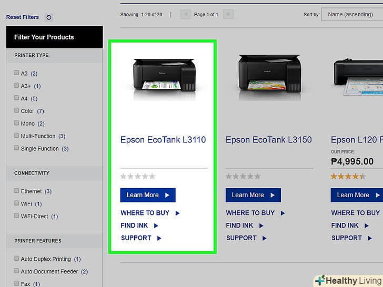Select the Multi-Function filter checkbox
Screen dimensions: 383x287
(x=16, y=136)
